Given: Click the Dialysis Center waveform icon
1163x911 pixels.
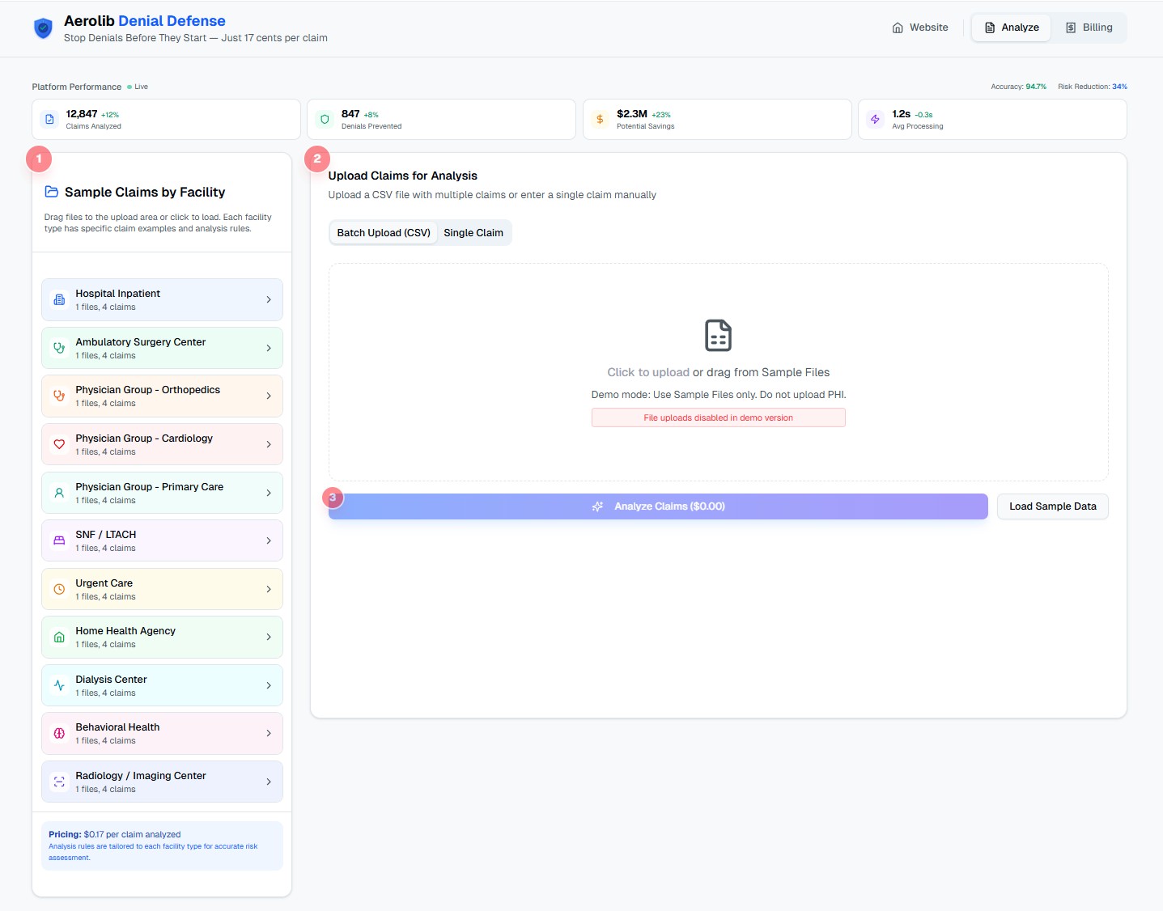Looking at the screenshot, I should click(x=58, y=684).
